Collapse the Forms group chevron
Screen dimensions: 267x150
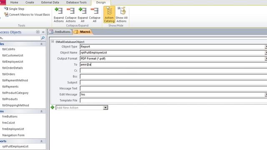pos(41,111)
